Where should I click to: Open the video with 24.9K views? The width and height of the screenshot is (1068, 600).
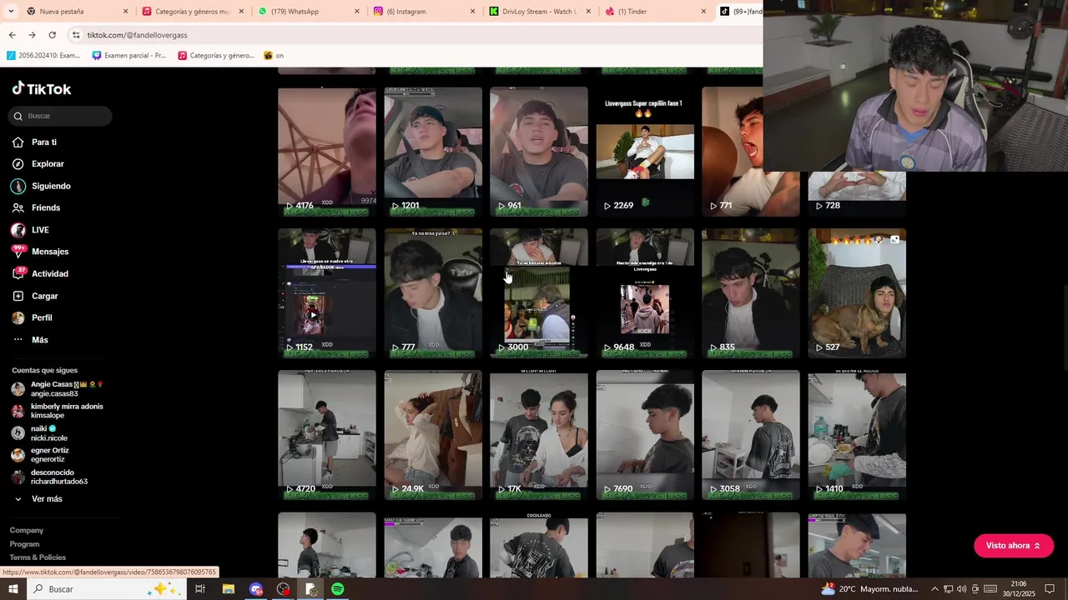coord(433,435)
